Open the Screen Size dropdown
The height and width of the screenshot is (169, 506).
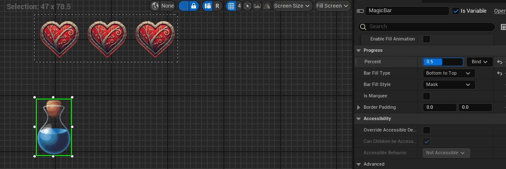click(292, 6)
